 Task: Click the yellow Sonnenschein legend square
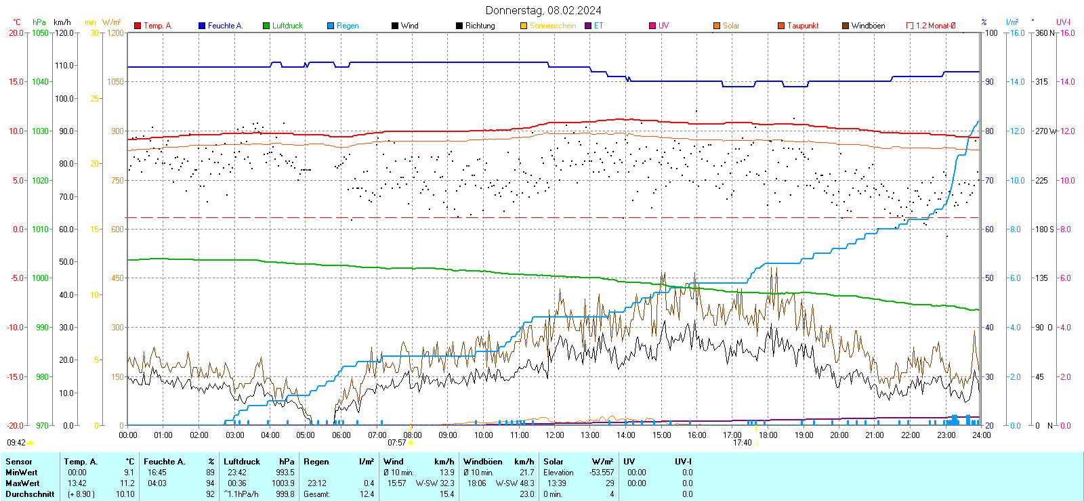(524, 26)
